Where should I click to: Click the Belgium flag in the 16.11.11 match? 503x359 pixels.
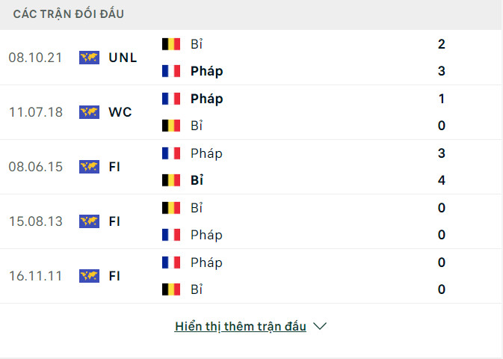coord(171,289)
